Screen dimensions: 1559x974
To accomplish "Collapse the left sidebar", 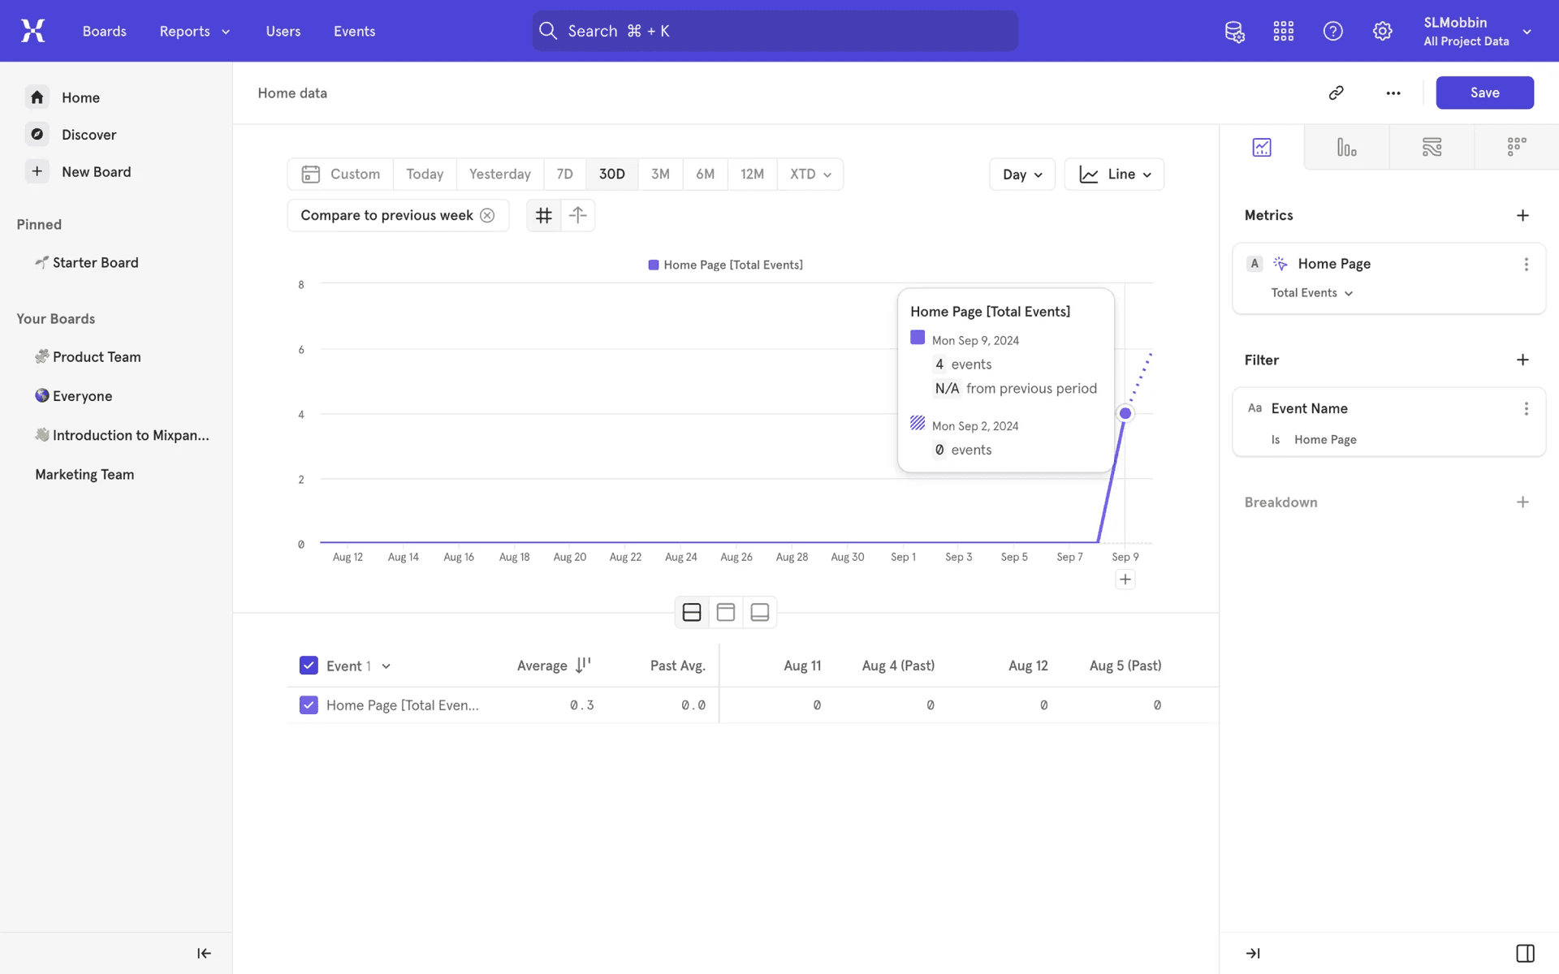I will click(204, 953).
